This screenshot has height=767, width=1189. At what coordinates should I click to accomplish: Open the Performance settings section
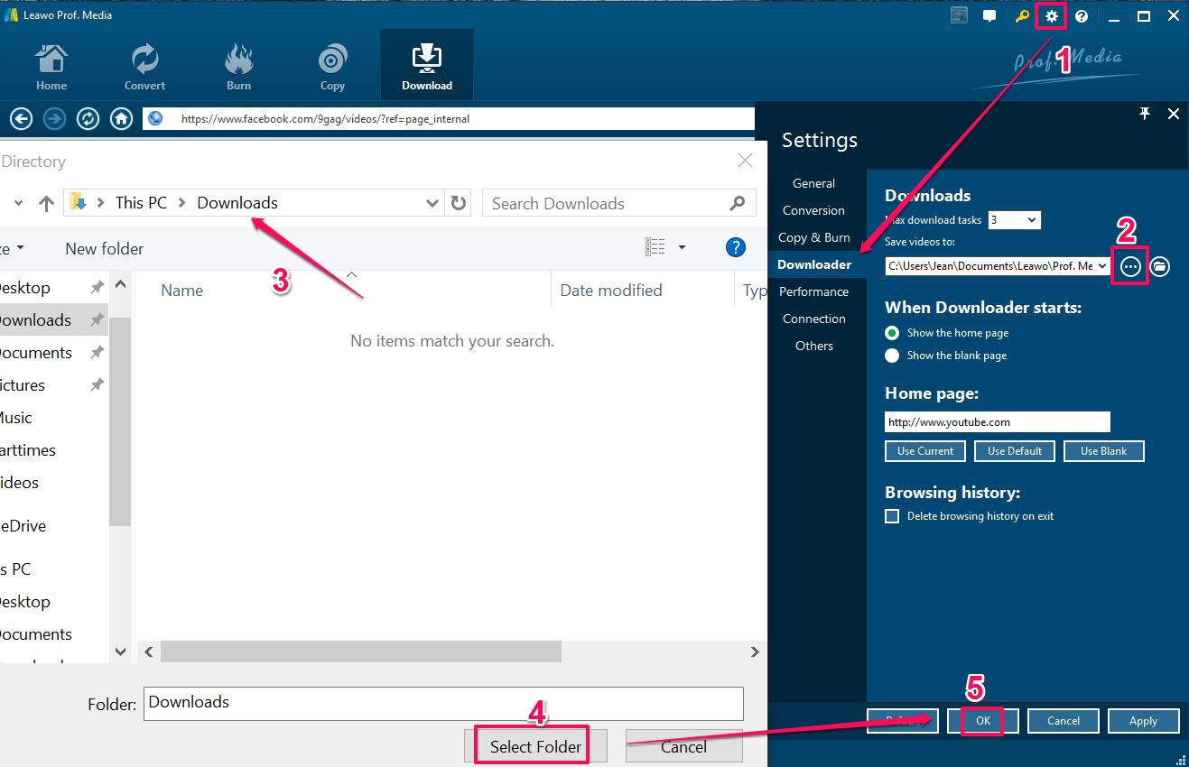pos(813,291)
